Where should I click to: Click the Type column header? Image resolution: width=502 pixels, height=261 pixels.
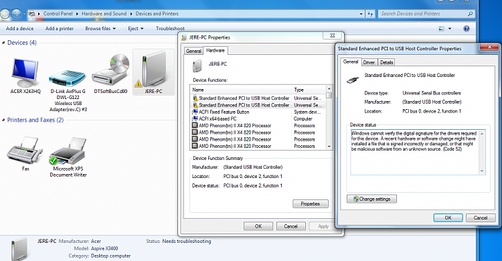pyautogui.click(x=309, y=90)
